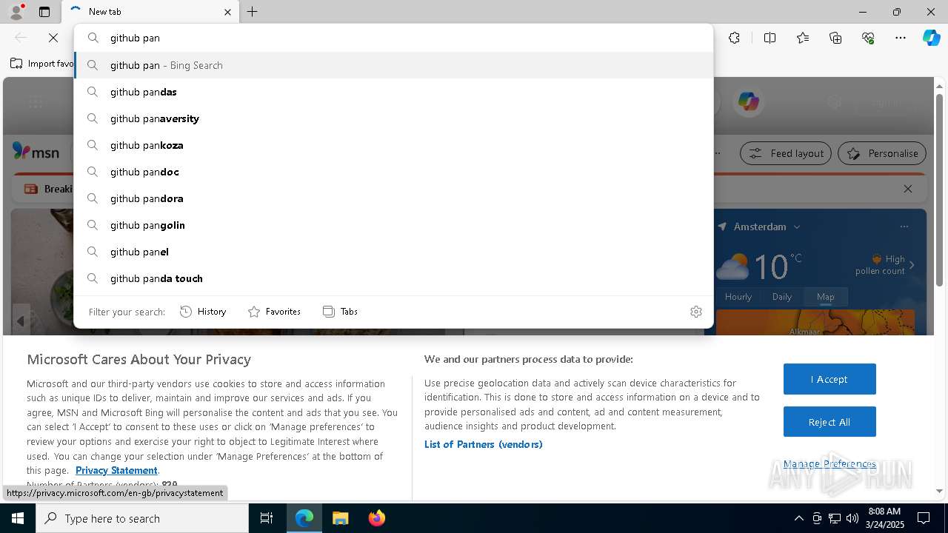Click the profile avatar icon in title bar
The width and height of the screenshot is (948, 533).
tap(16, 11)
